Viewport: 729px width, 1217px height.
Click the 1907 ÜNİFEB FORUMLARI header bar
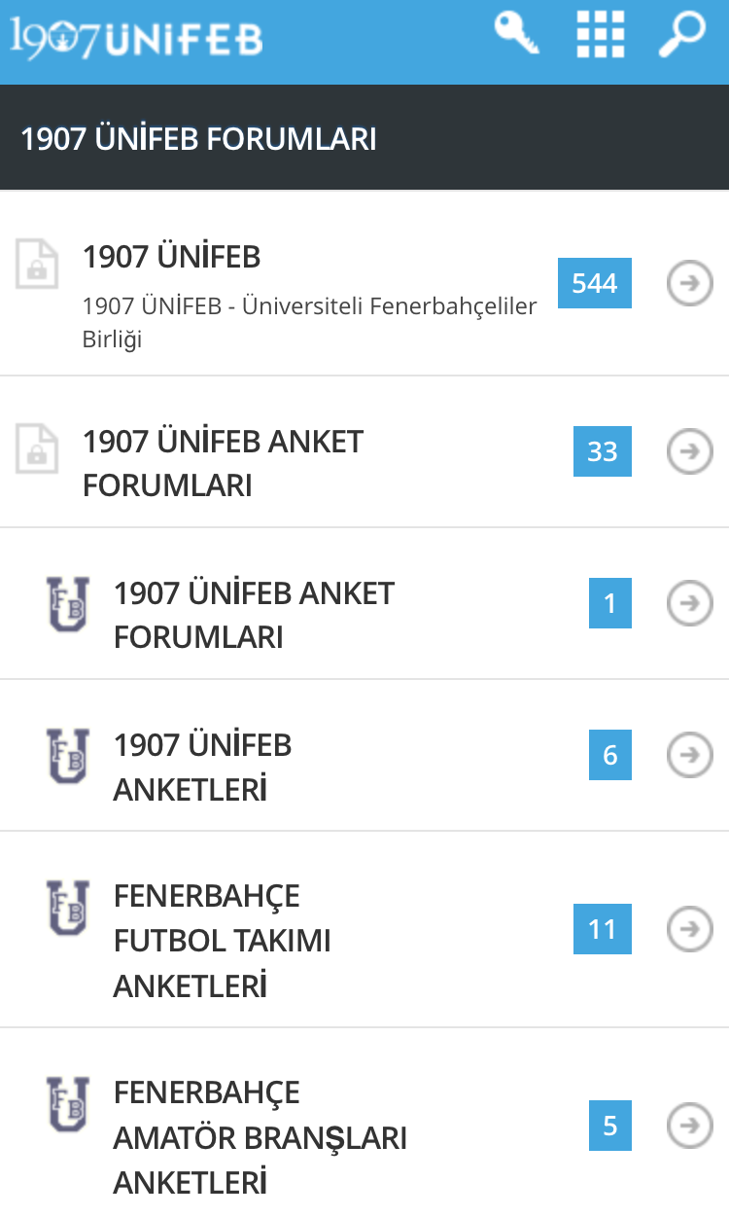tap(364, 139)
